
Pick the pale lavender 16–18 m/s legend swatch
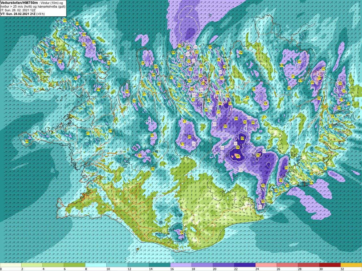coord(181,265)
